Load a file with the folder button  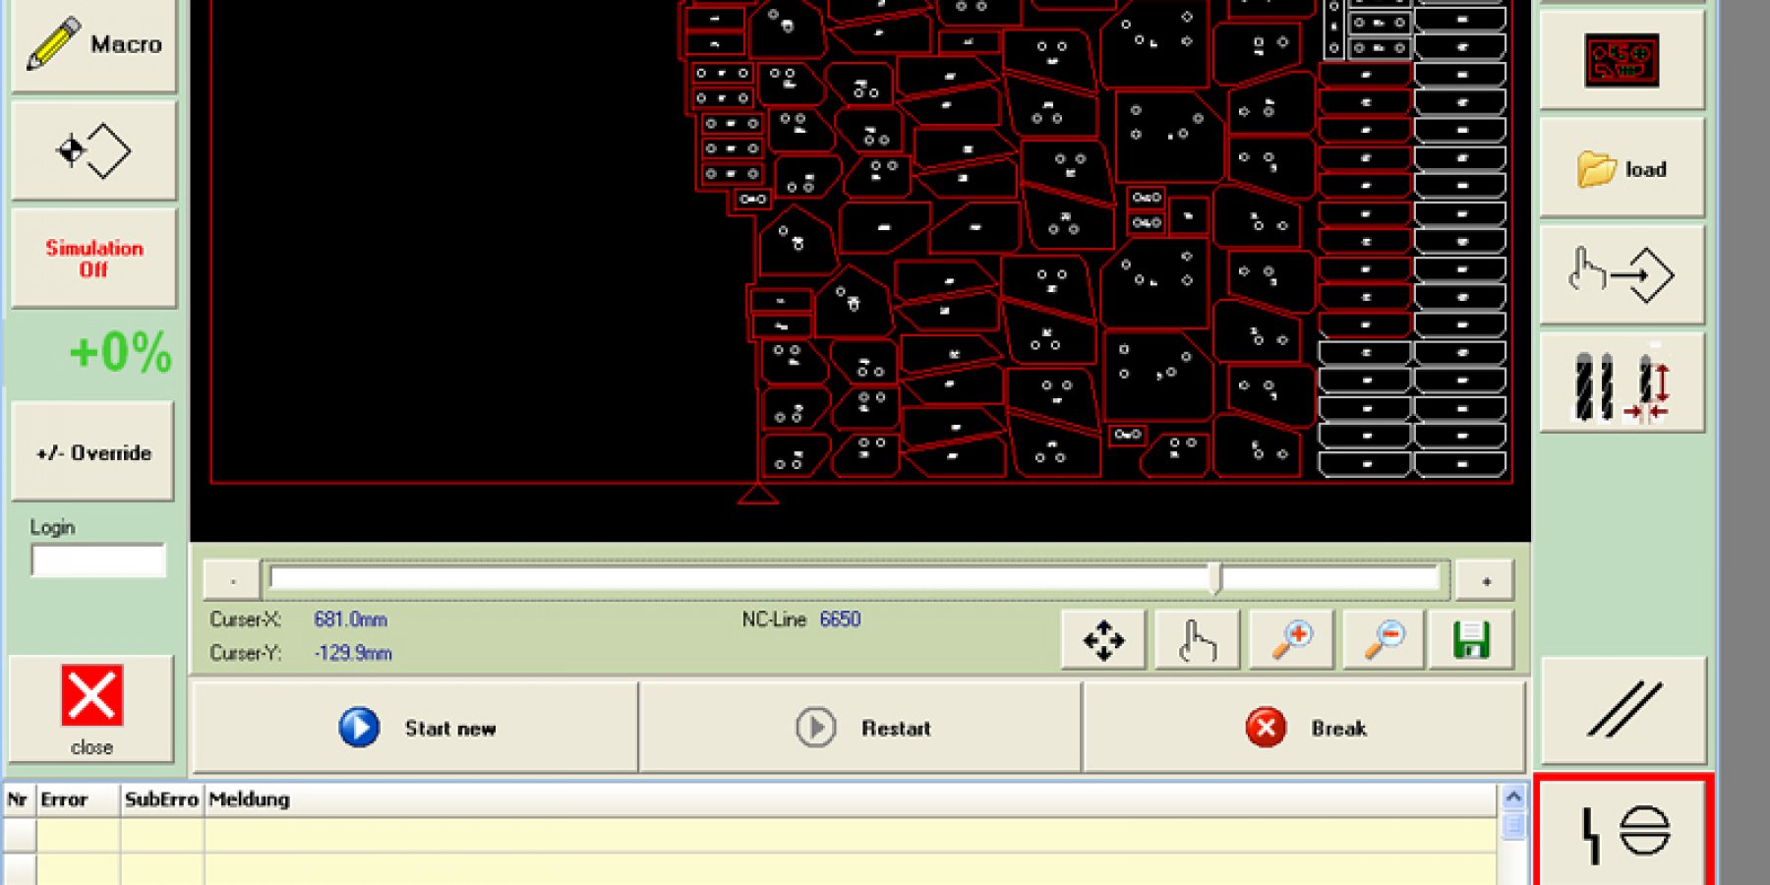coord(1622,169)
